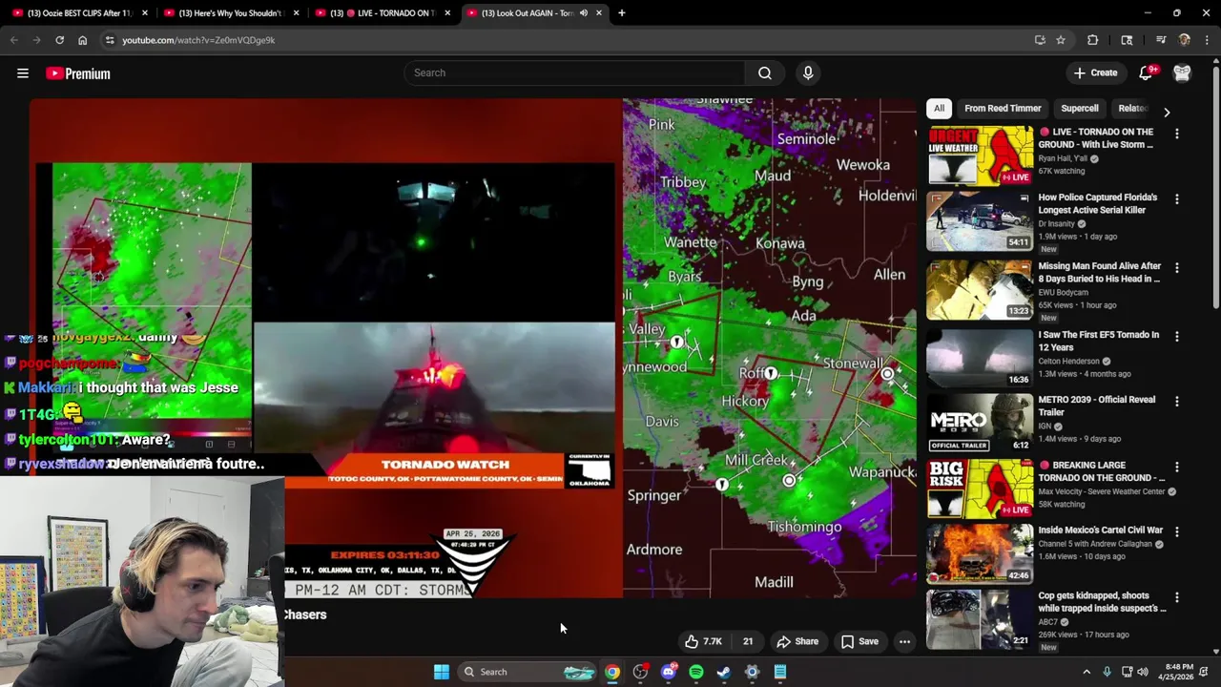This screenshot has height=687, width=1221.
Task: Open options for Missing Man Found Alive
Action: pyautogui.click(x=1176, y=268)
